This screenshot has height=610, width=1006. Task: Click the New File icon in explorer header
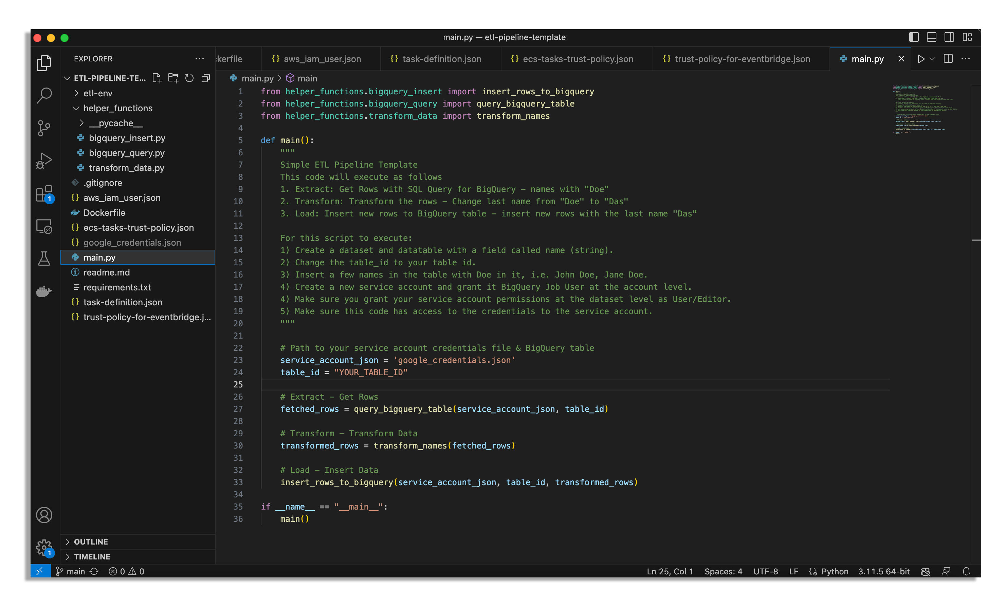[x=157, y=78]
